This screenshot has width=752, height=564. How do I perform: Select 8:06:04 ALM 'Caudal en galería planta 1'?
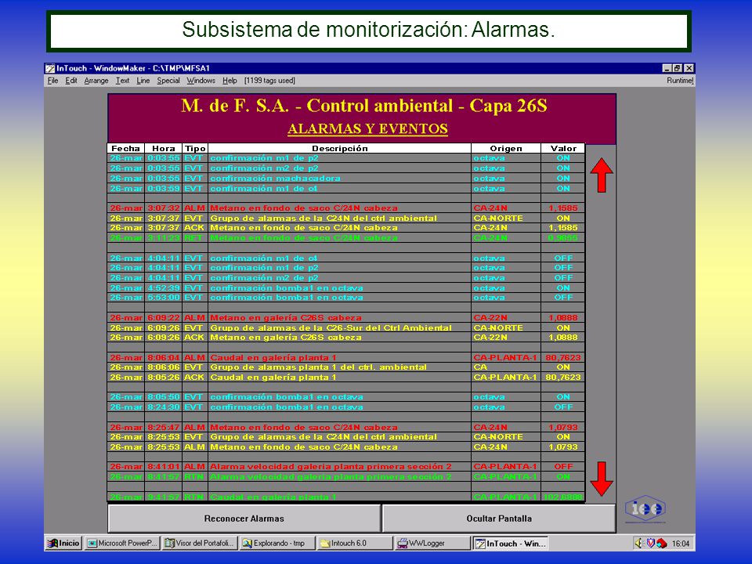[345, 357]
